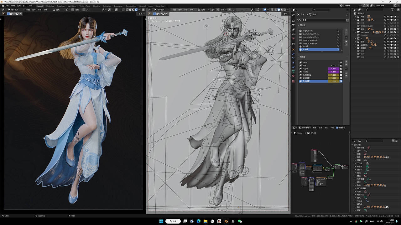Click the World breadcrumb in node editor
The width and height of the screenshot is (401, 225).
tap(313, 133)
